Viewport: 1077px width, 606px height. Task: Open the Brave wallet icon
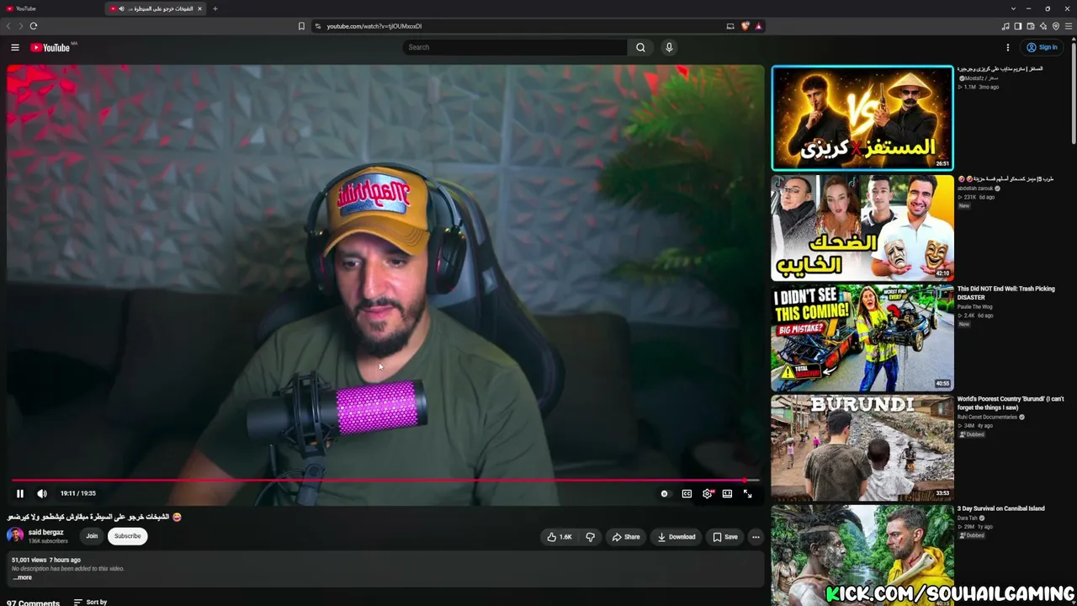1031,26
